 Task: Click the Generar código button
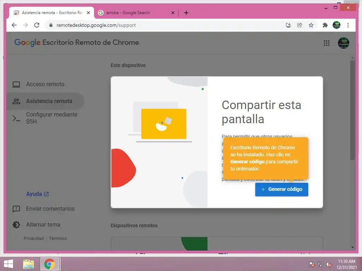281,189
